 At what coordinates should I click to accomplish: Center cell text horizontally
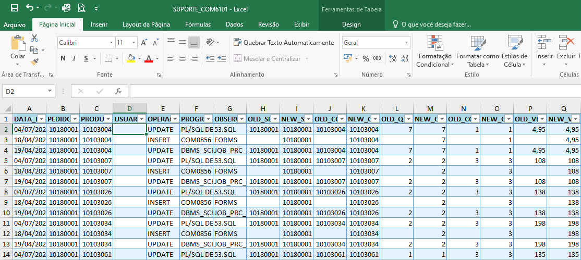coord(183,58)
